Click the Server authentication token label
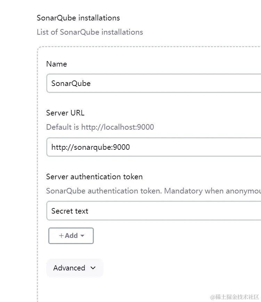 (x=94, y=176)
